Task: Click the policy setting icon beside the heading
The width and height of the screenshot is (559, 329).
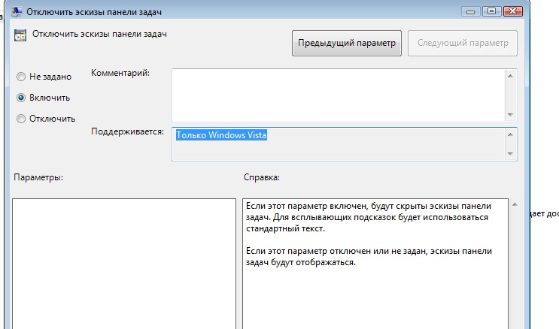Action: click(20, 35)
